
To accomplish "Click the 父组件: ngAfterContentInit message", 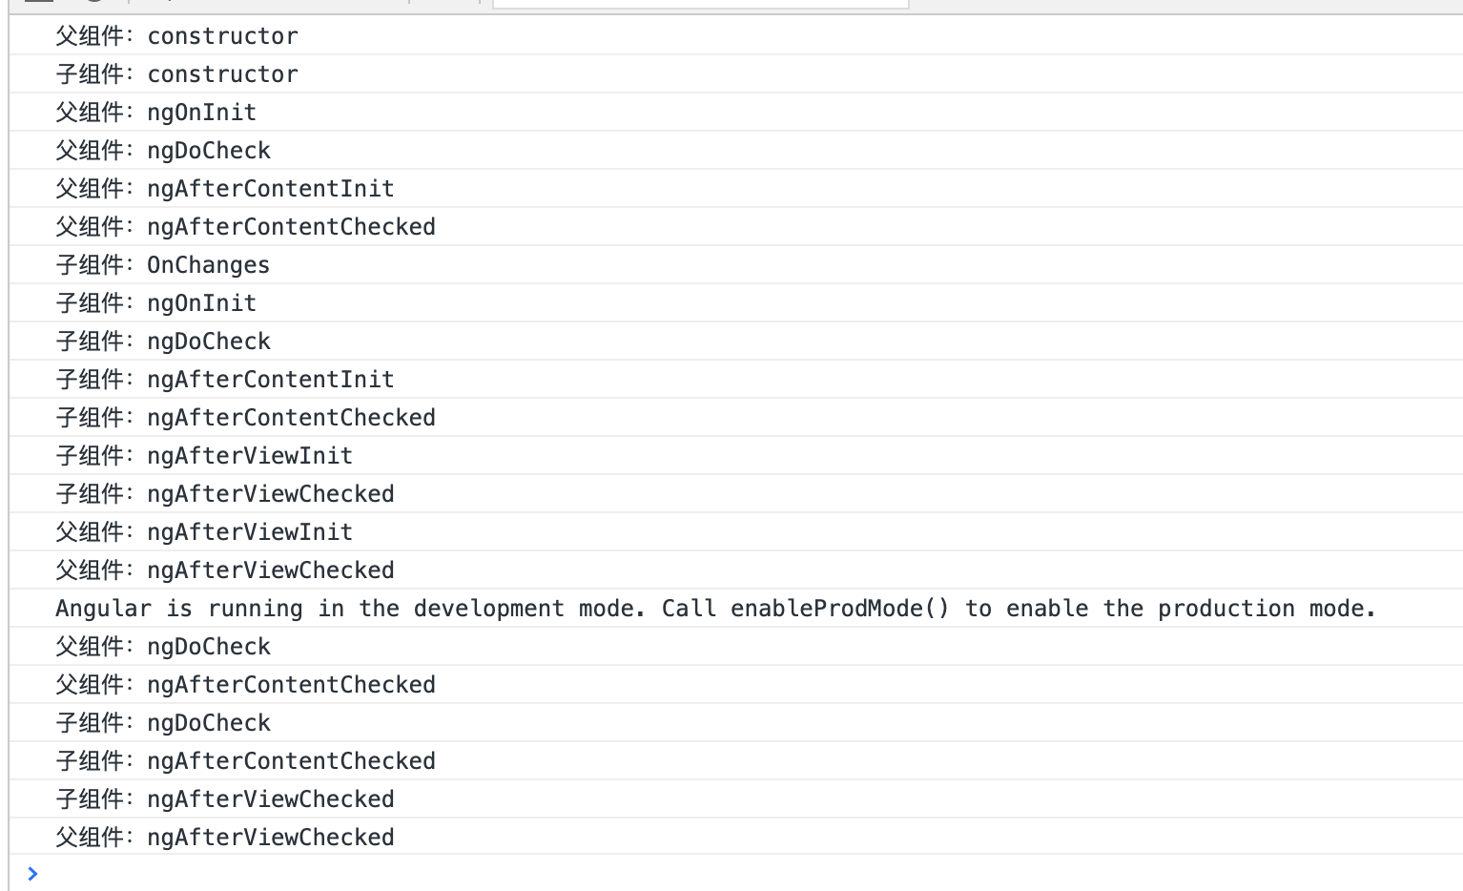I will pos(225,189).
